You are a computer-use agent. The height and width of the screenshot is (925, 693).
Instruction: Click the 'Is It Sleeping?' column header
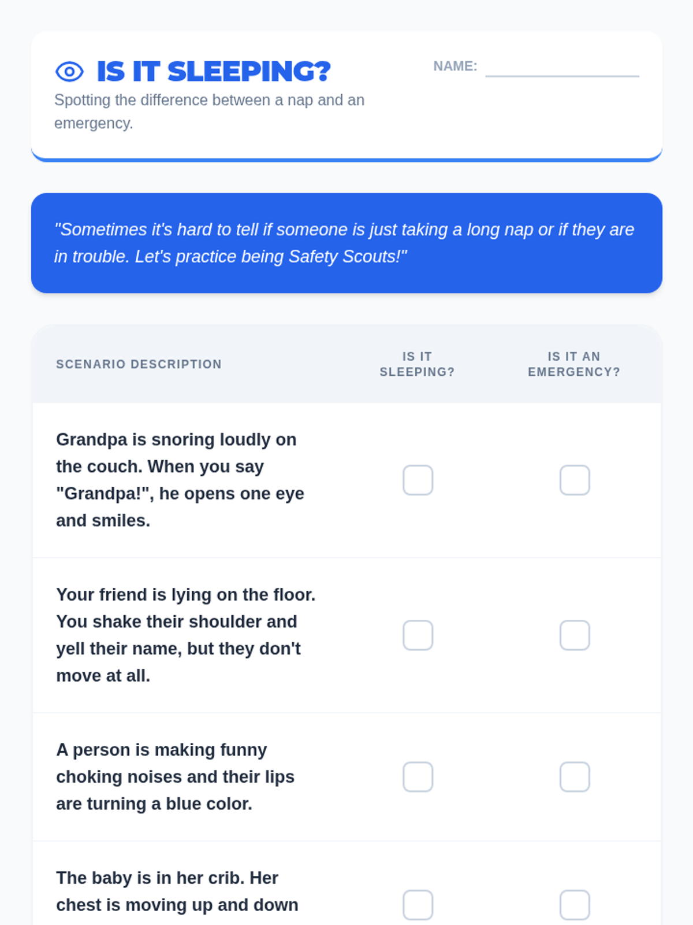point(417,364)
